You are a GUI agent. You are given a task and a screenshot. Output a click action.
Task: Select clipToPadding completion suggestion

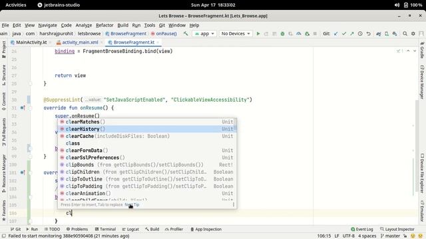point(147,186)
